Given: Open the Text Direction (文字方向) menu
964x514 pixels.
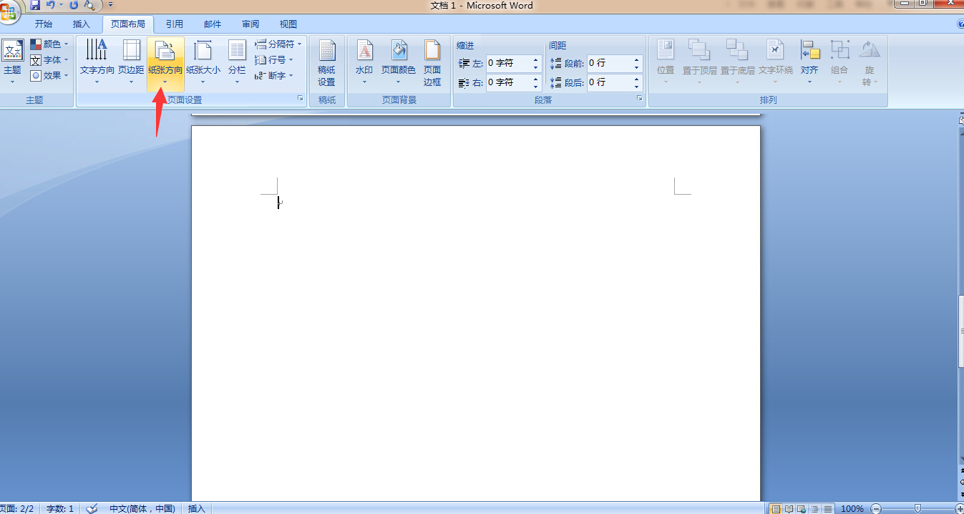Looking at the screenshot, I should (x=97, y=62).
